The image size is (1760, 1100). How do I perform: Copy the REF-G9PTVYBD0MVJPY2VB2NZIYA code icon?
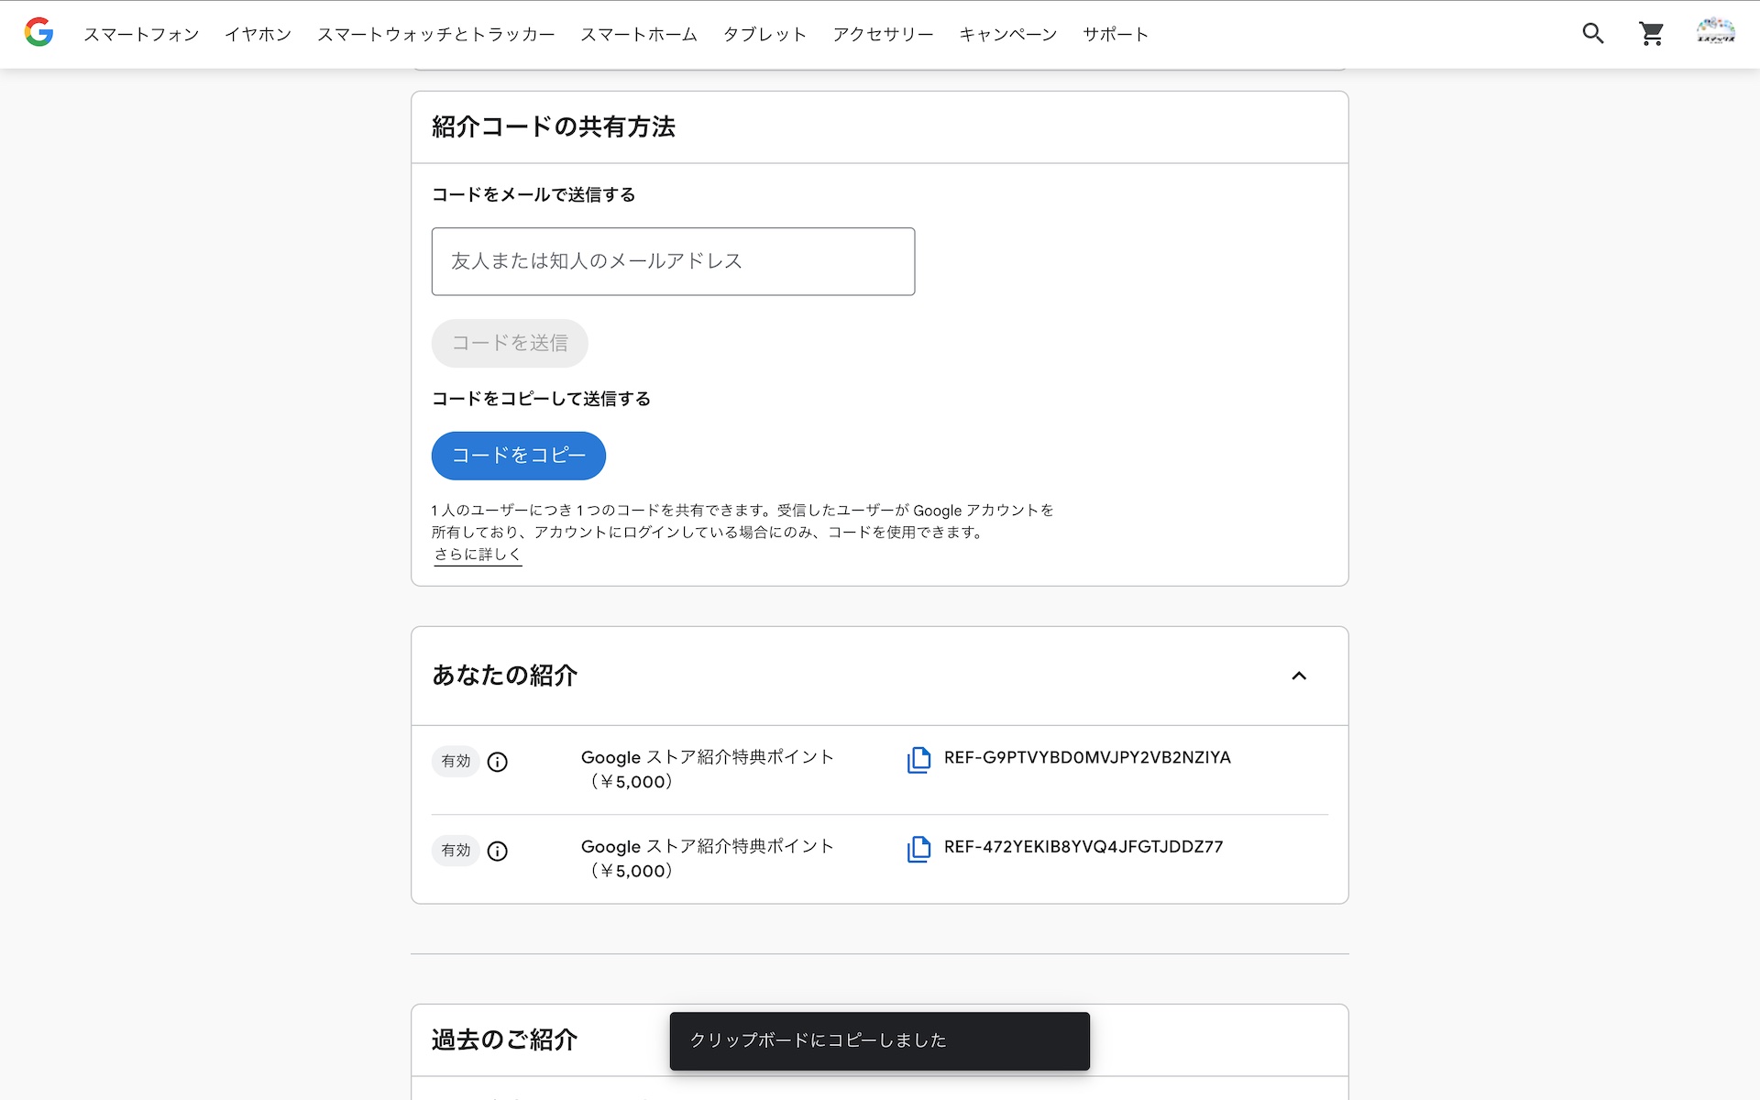(918, 760)
